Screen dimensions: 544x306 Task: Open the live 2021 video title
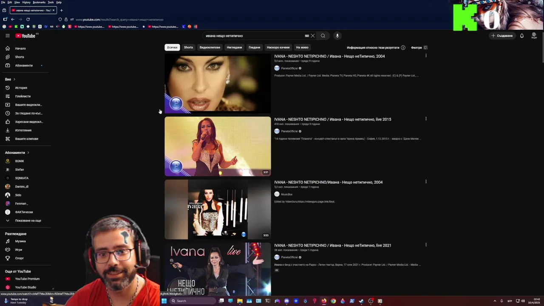(x=333, y=245)
